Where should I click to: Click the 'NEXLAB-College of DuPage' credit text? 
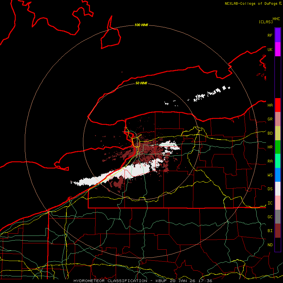251,3
